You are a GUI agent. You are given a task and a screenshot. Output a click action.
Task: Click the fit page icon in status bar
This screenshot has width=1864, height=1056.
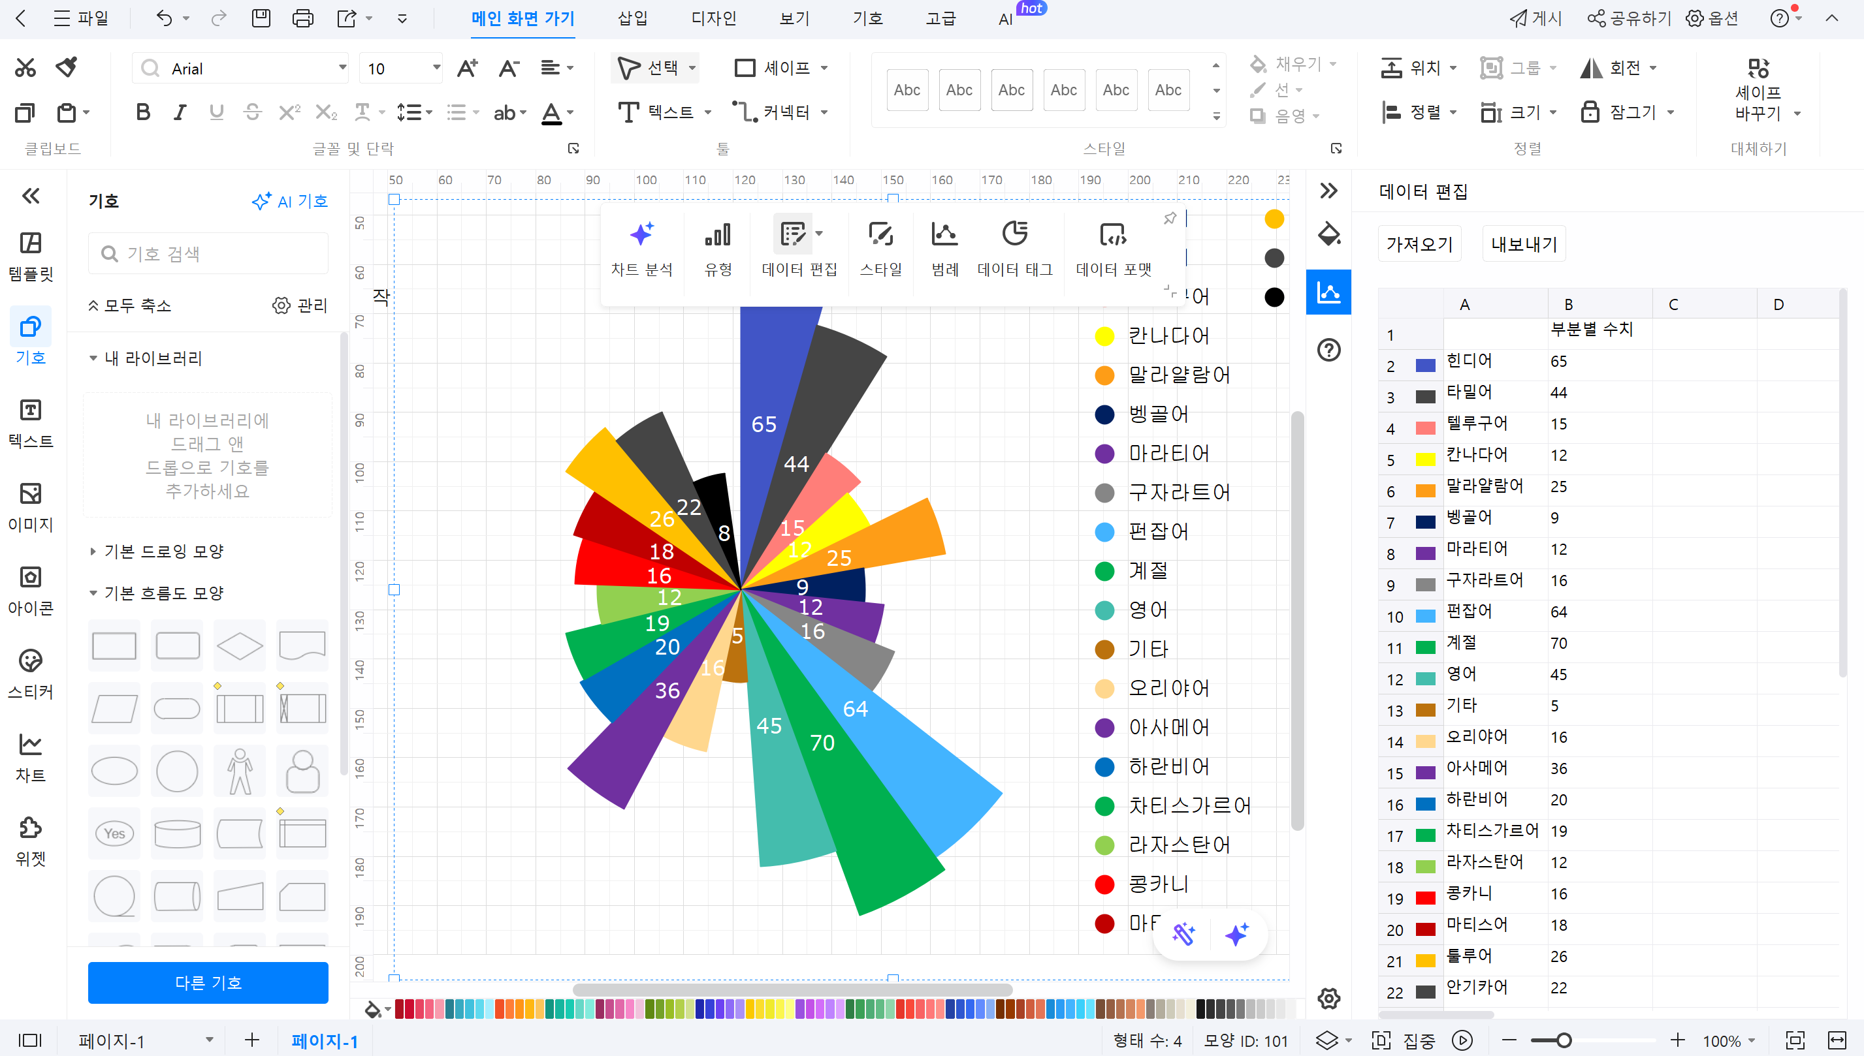1795,1040
